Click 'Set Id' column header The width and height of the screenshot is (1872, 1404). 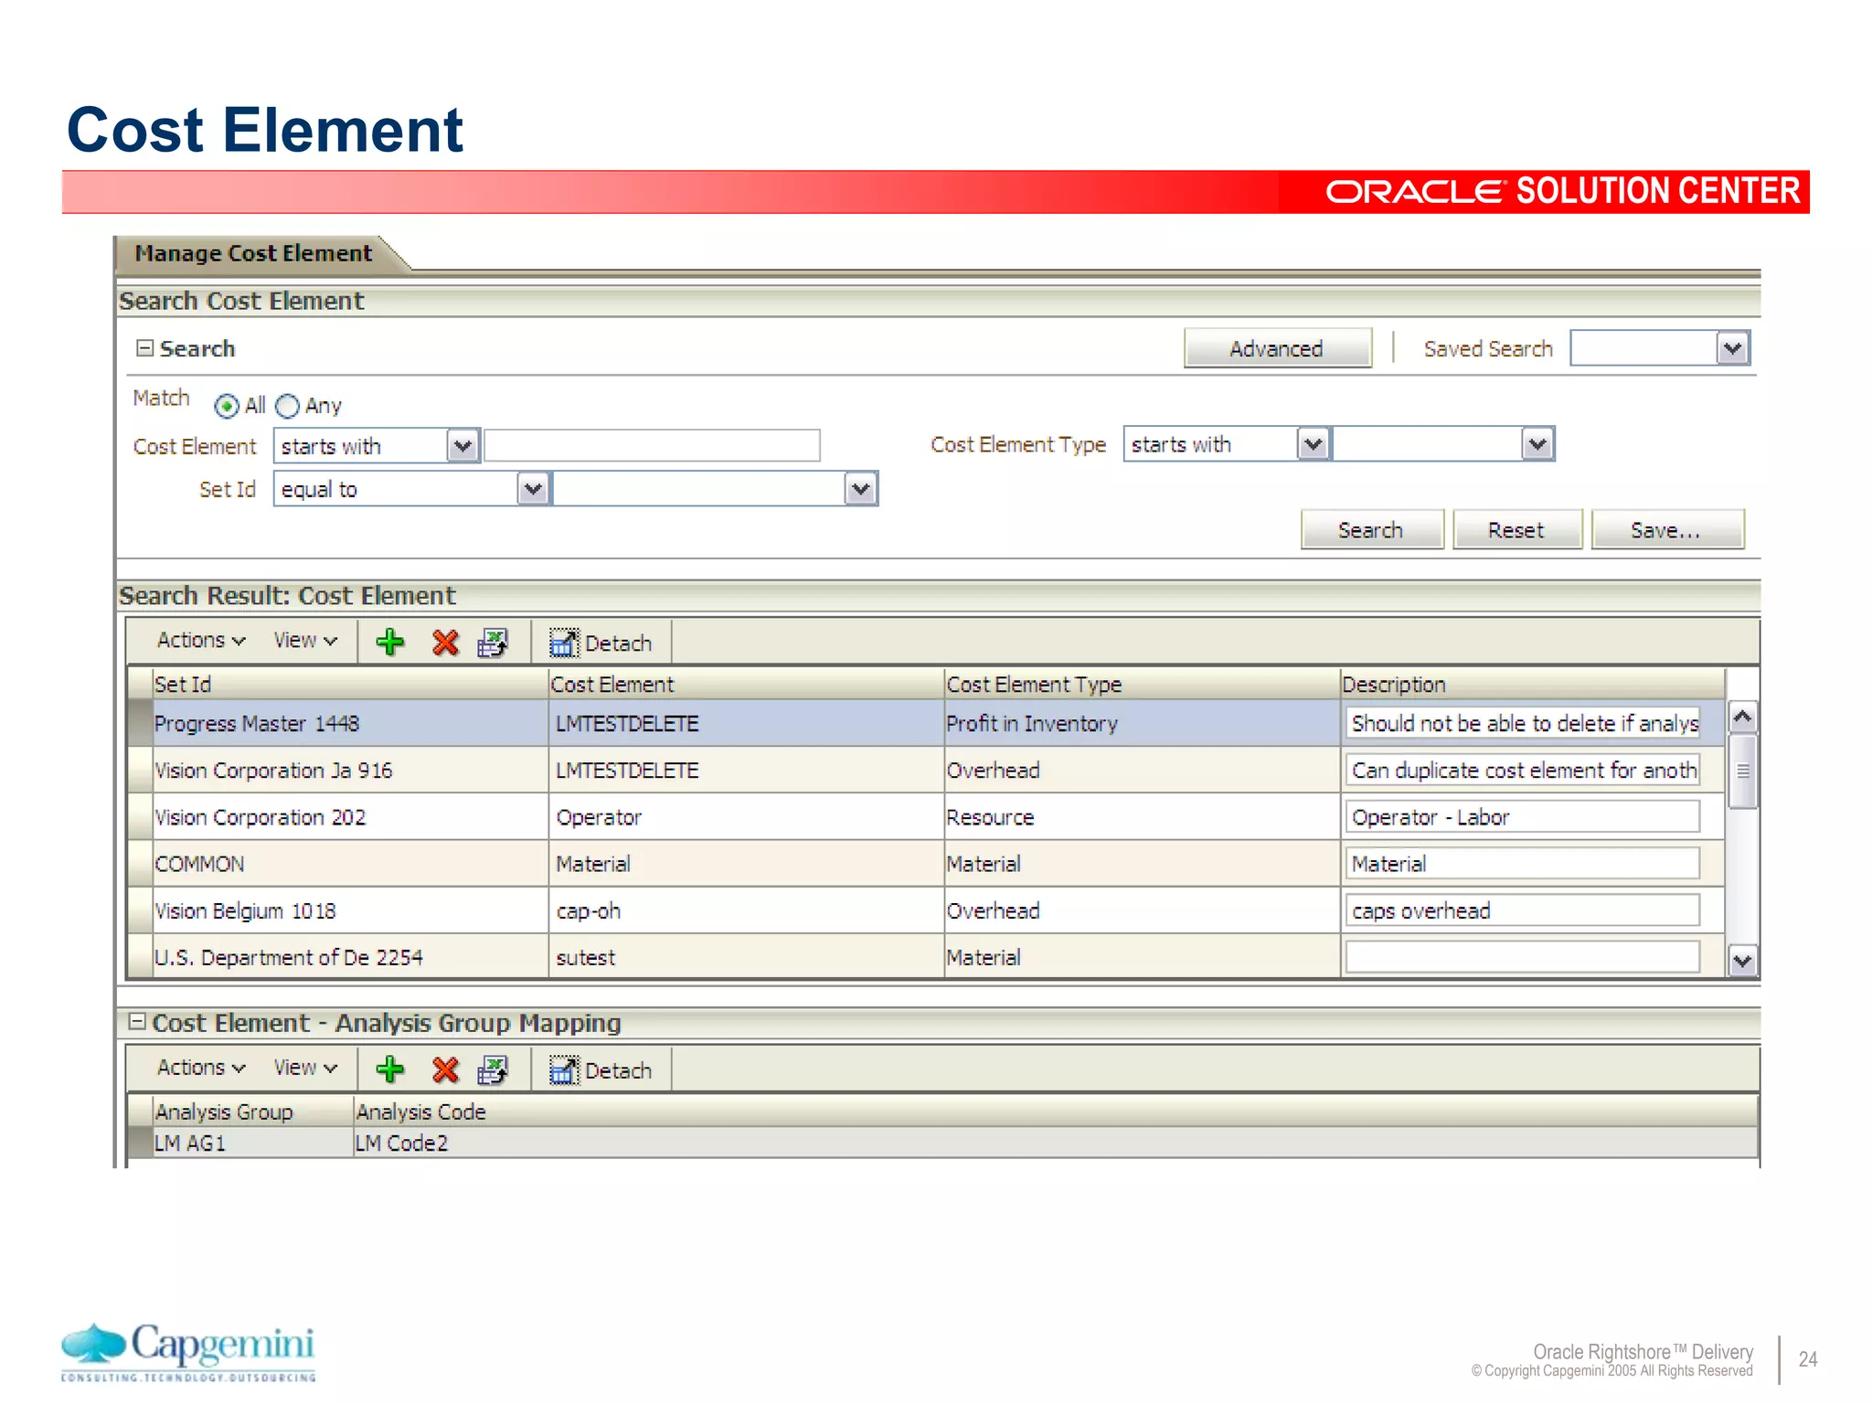point(349,685)
